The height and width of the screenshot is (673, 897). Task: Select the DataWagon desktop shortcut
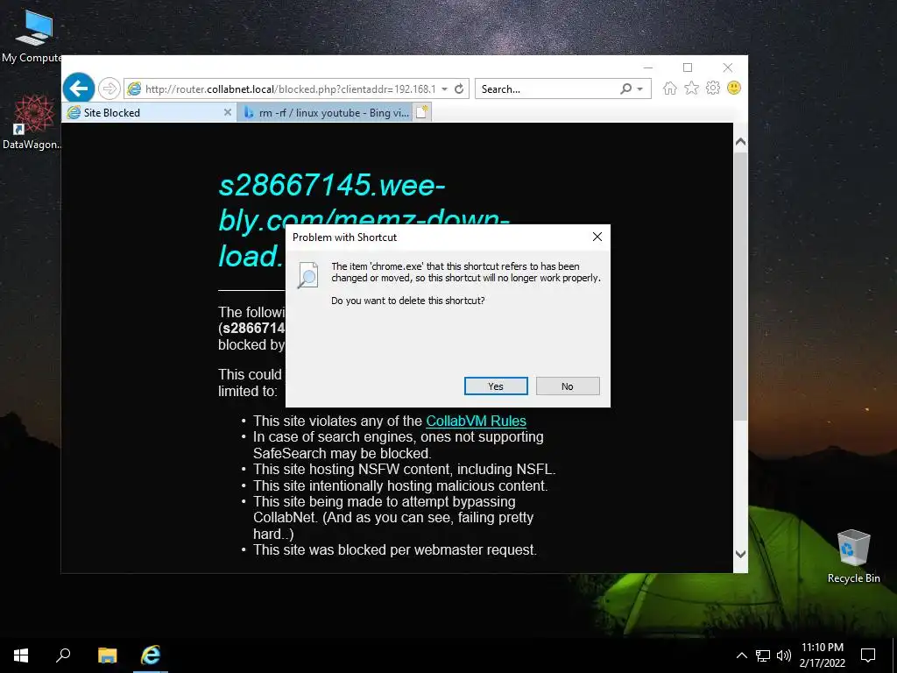pyautogui.click(x=32, y=122)
